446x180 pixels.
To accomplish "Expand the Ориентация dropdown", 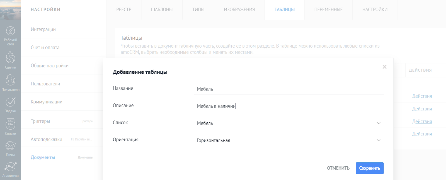I will click(378, 140).
